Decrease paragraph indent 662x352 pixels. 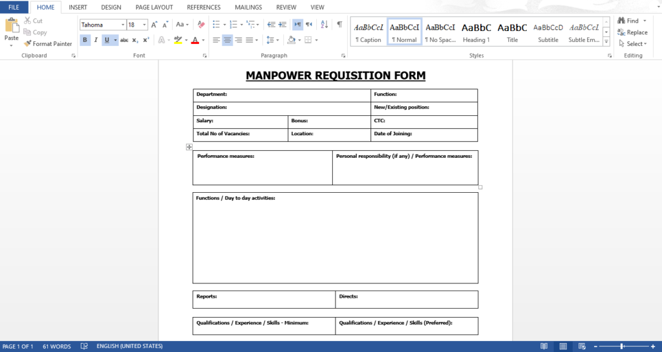pos(272,25)
